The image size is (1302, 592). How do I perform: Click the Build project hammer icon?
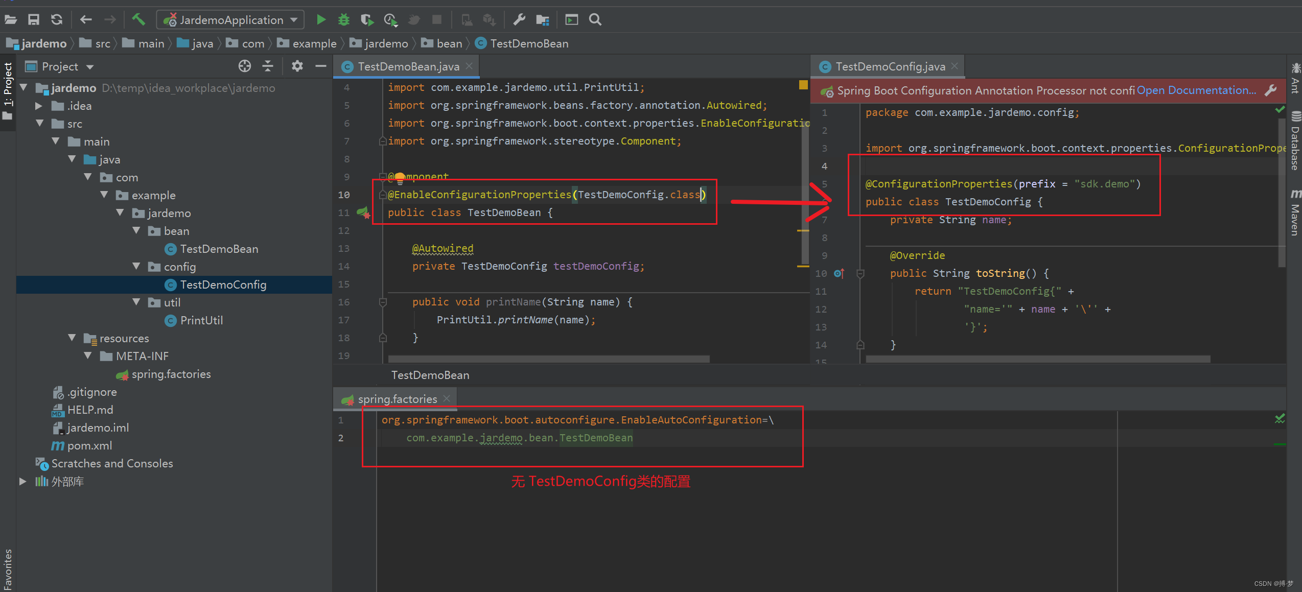click(138, 20)
